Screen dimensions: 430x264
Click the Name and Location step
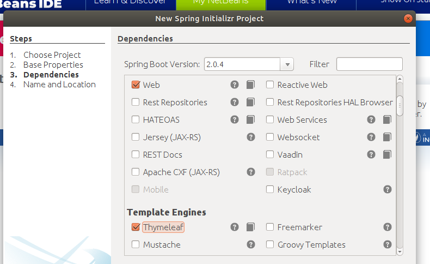click(x=59, y=85)
